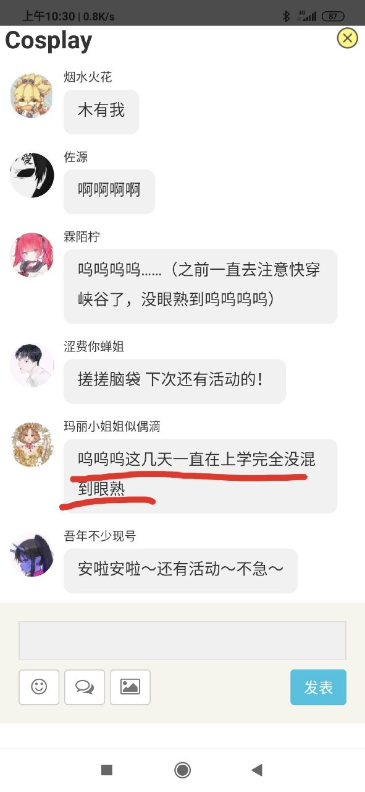The height and width of the screenshot is (792, 365).
Task: Open recent apps with square button
Action: pos(107,770)
